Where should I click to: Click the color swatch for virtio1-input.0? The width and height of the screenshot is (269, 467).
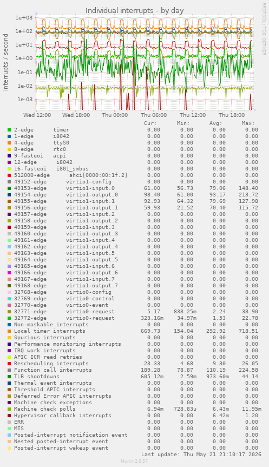click(x=9, y=188)
